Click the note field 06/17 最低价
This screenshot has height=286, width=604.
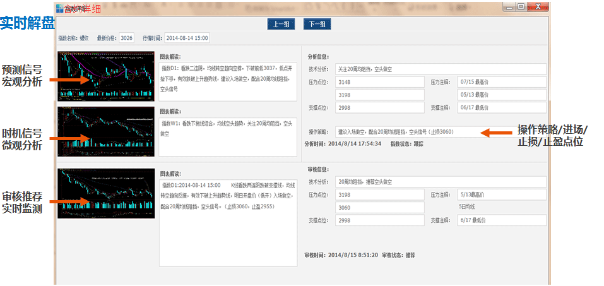(x=502, y=108)
